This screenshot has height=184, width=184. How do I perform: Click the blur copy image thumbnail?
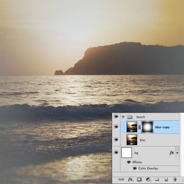pos(132,127)
